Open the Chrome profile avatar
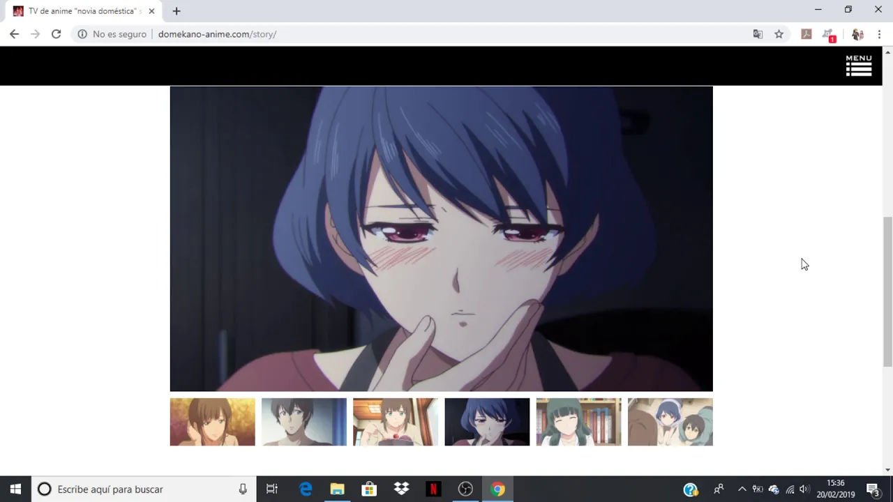The width and height of the screenshot is (893, 502). [x=858, y=34]
